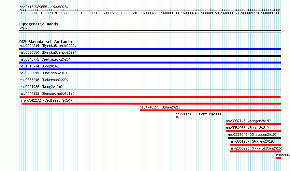The image size is (290, 171).
Task: Select the red bar under nsv2805225
Action: coord(255,151)
